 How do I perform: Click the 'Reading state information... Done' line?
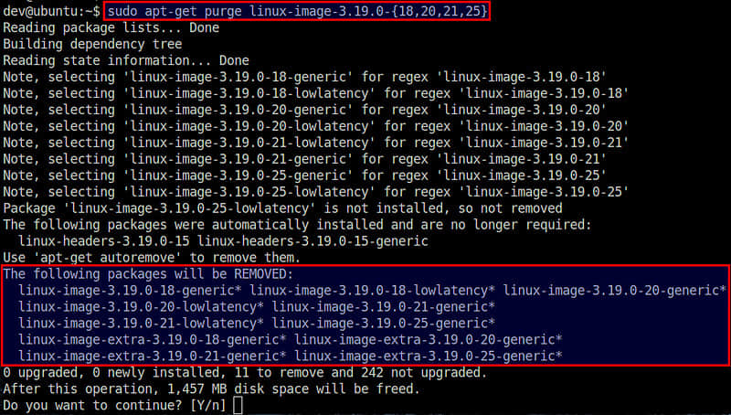(x=126, y=60)
